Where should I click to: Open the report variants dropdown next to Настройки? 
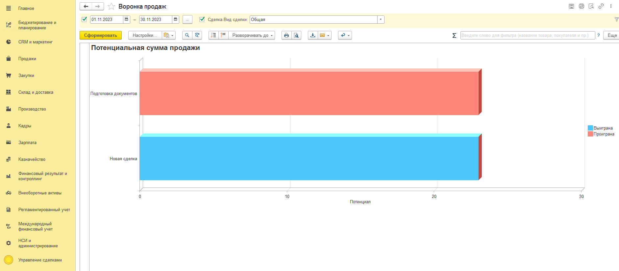pyautogui.click(x=169, y=35)
